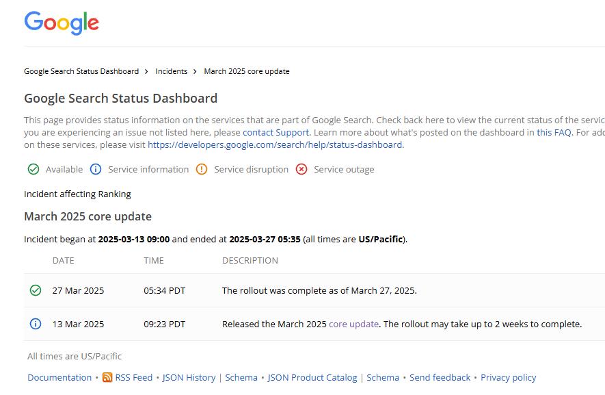Image resolution: width=605 pixels, height=395 pixels.
Task: Click 'The rollout was complete' description text
Action: tap(319, 291)
